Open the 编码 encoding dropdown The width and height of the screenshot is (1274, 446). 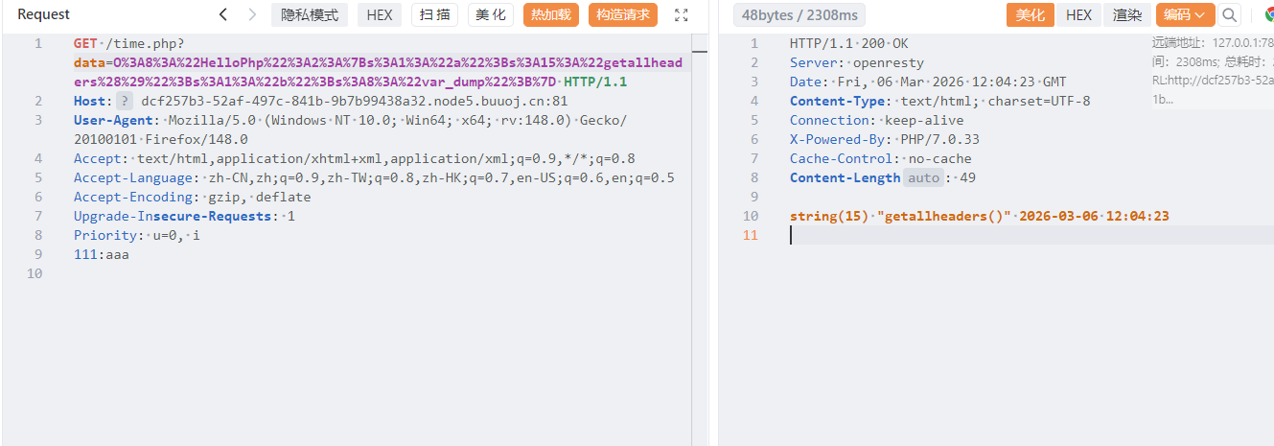[1185, 14]
